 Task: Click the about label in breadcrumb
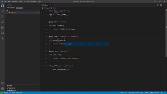click(55, 8)
